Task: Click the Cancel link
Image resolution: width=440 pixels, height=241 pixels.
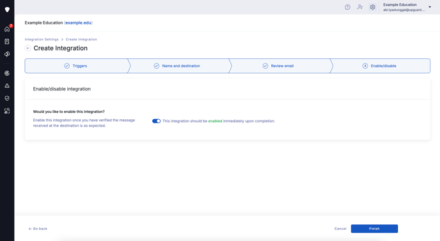Action: point(340,229)
